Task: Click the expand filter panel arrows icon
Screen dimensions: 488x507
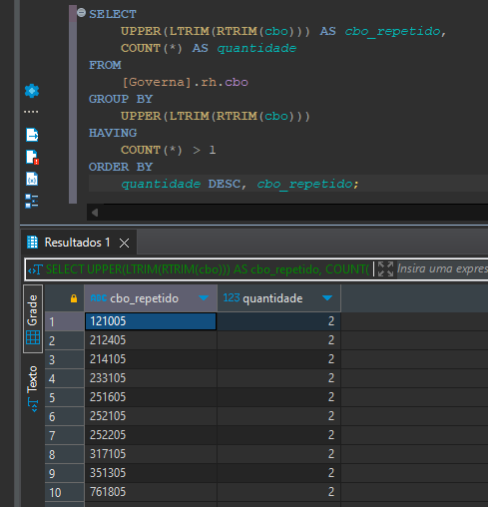Action: (x=385, y=269)
